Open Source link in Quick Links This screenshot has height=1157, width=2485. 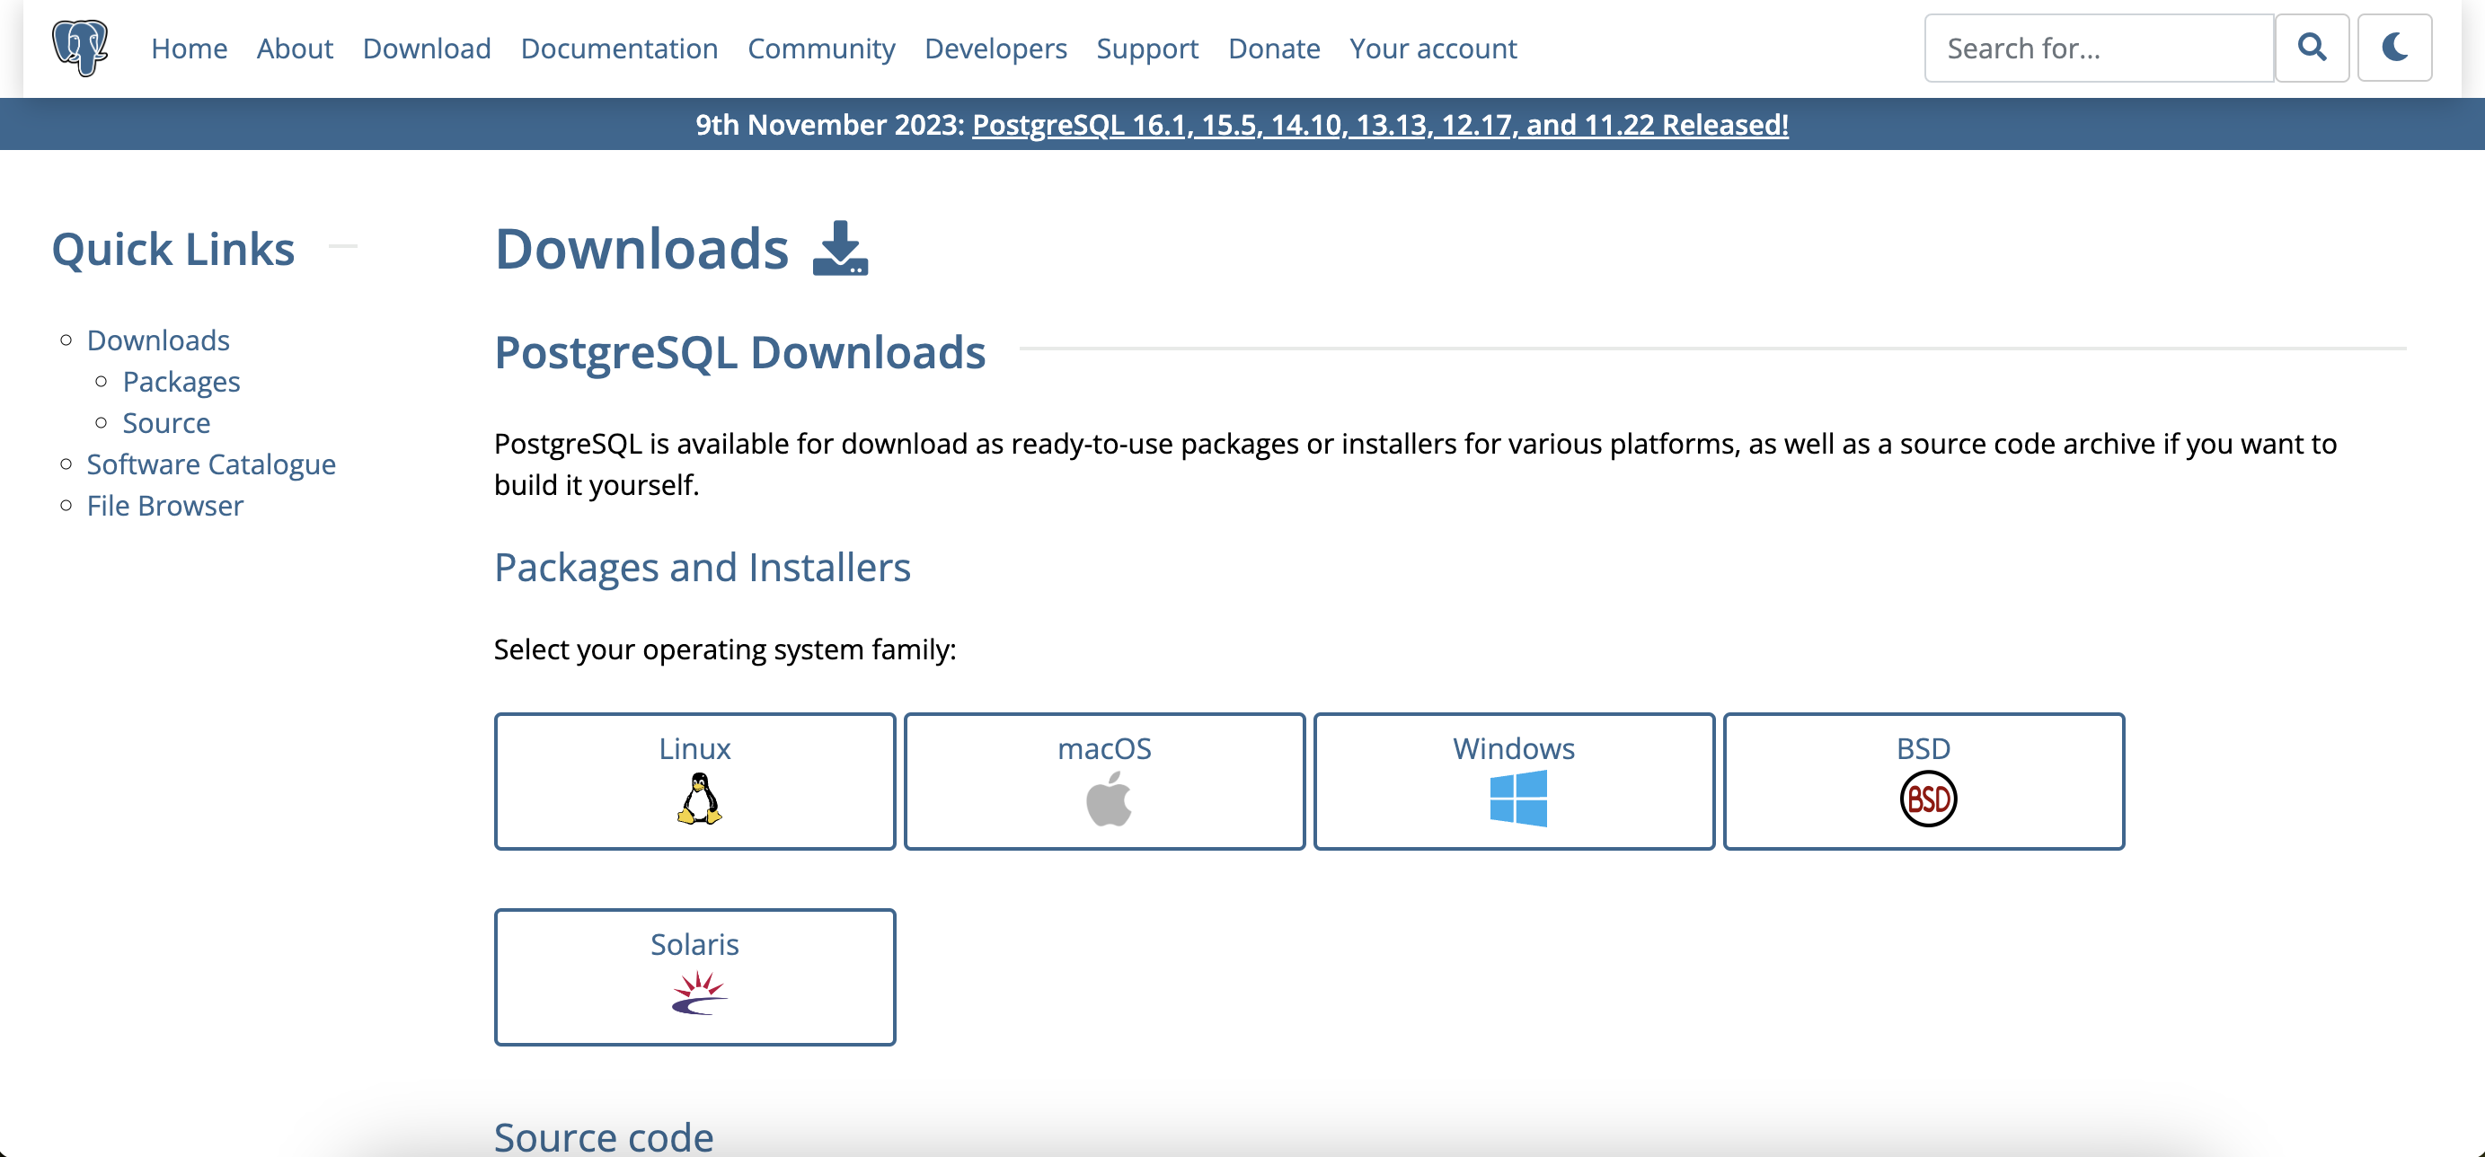tap(166, 423)
